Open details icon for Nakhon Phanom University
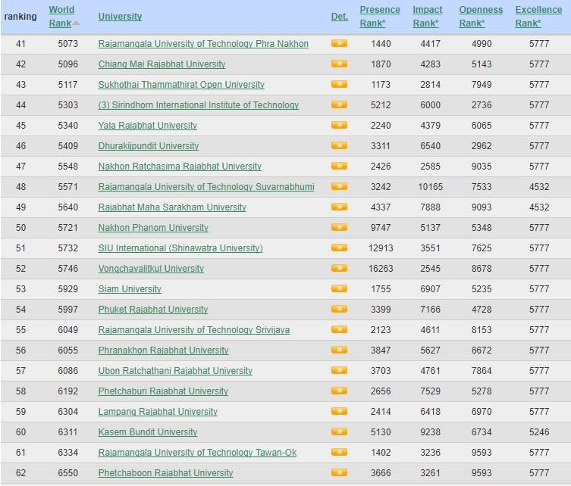571x486 pixels. tap(339, 228)
